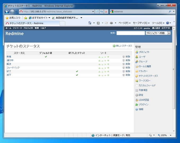Viewport: 180px width, 143px height.
Task: Click the browser Forward arrow button
Action: tap(12, 12)
